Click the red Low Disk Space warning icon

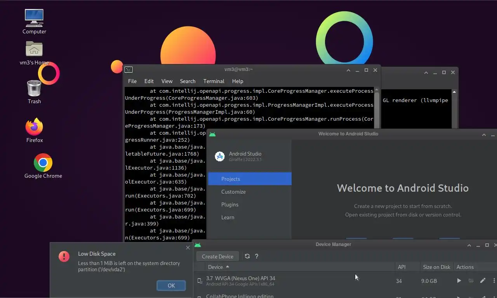(x=64, y=256)
